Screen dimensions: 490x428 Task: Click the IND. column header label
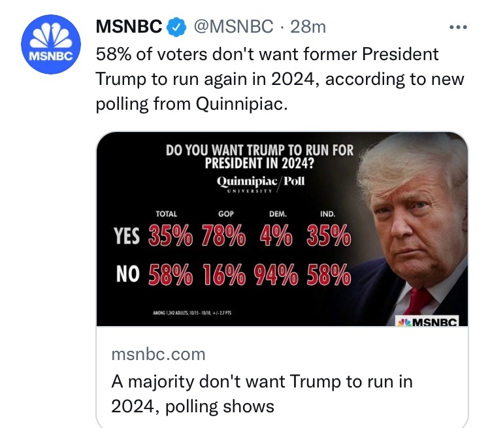tap(328, 213)
